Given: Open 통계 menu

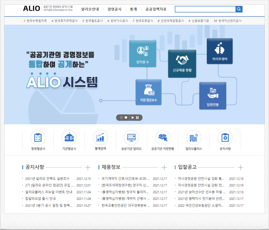Looking at the screenshot, I should click(134, 9).
